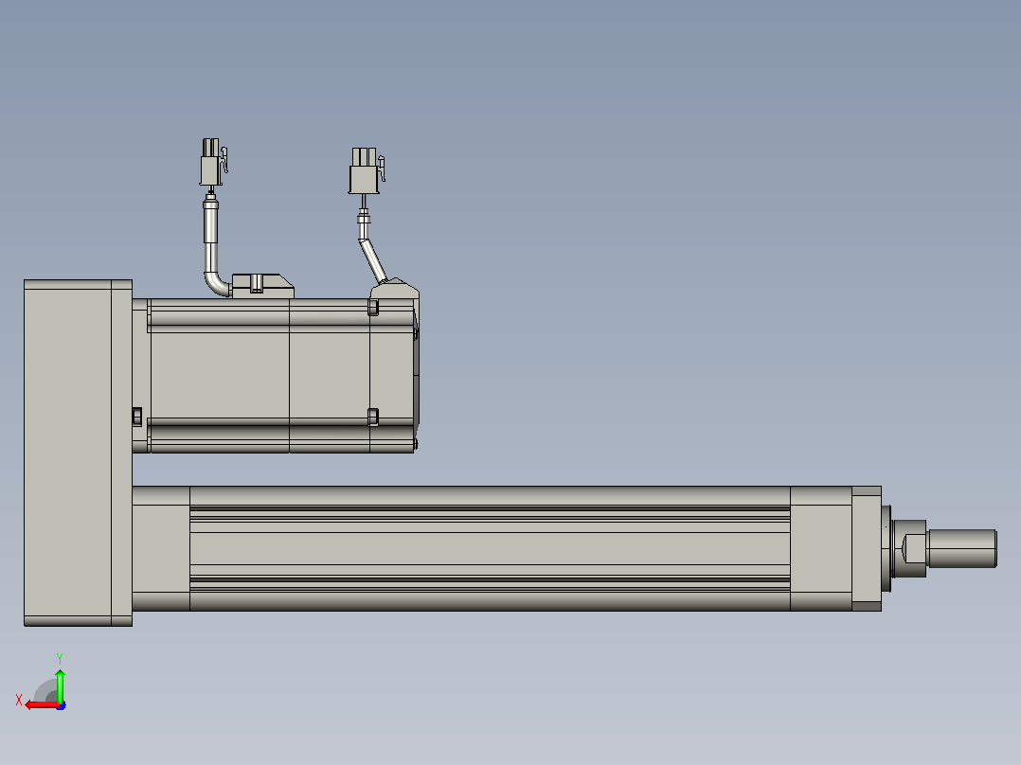
Task: Select the angled cable on the motor's rear
Action: click(374, 260)
